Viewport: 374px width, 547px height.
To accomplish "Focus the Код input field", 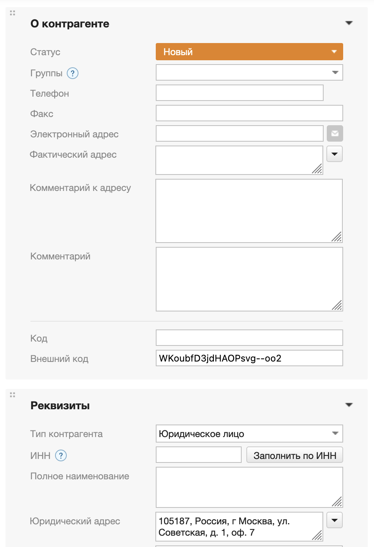I will point(249,338).
